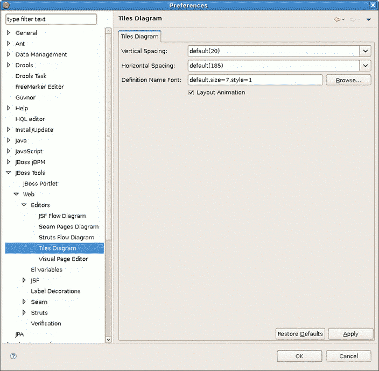This screenshot has width=379, height=371.
Task: Click the back navigation arrow icon
Action: point(337,19)
